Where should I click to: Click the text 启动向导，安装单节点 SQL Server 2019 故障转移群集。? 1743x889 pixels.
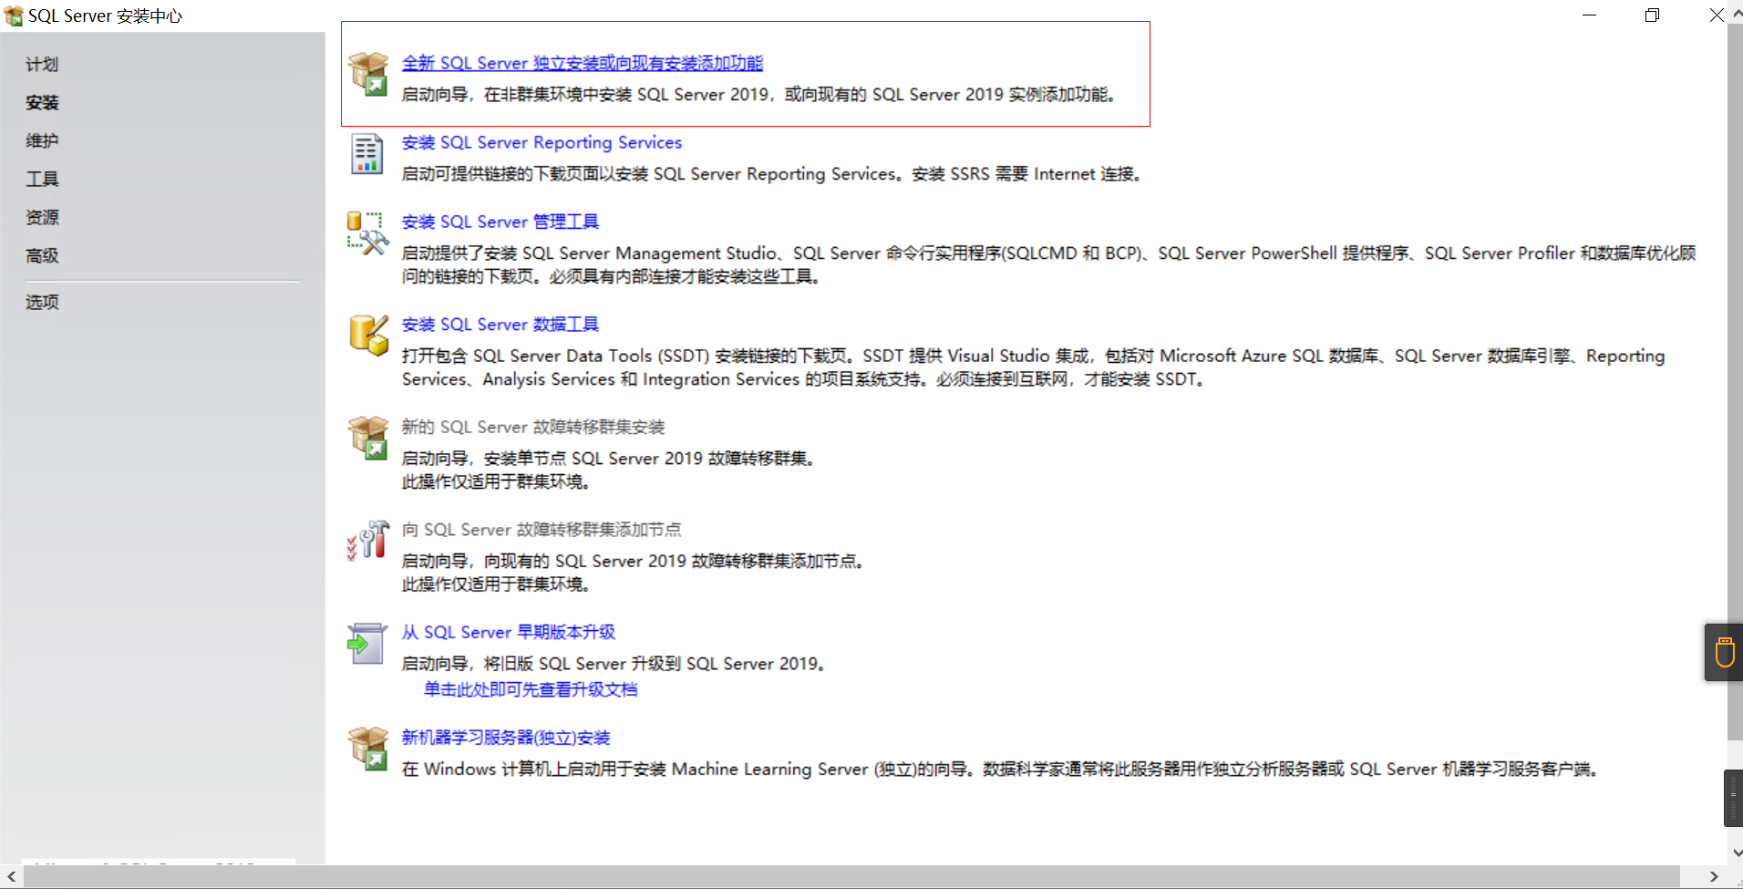click(x=610, y=458)
